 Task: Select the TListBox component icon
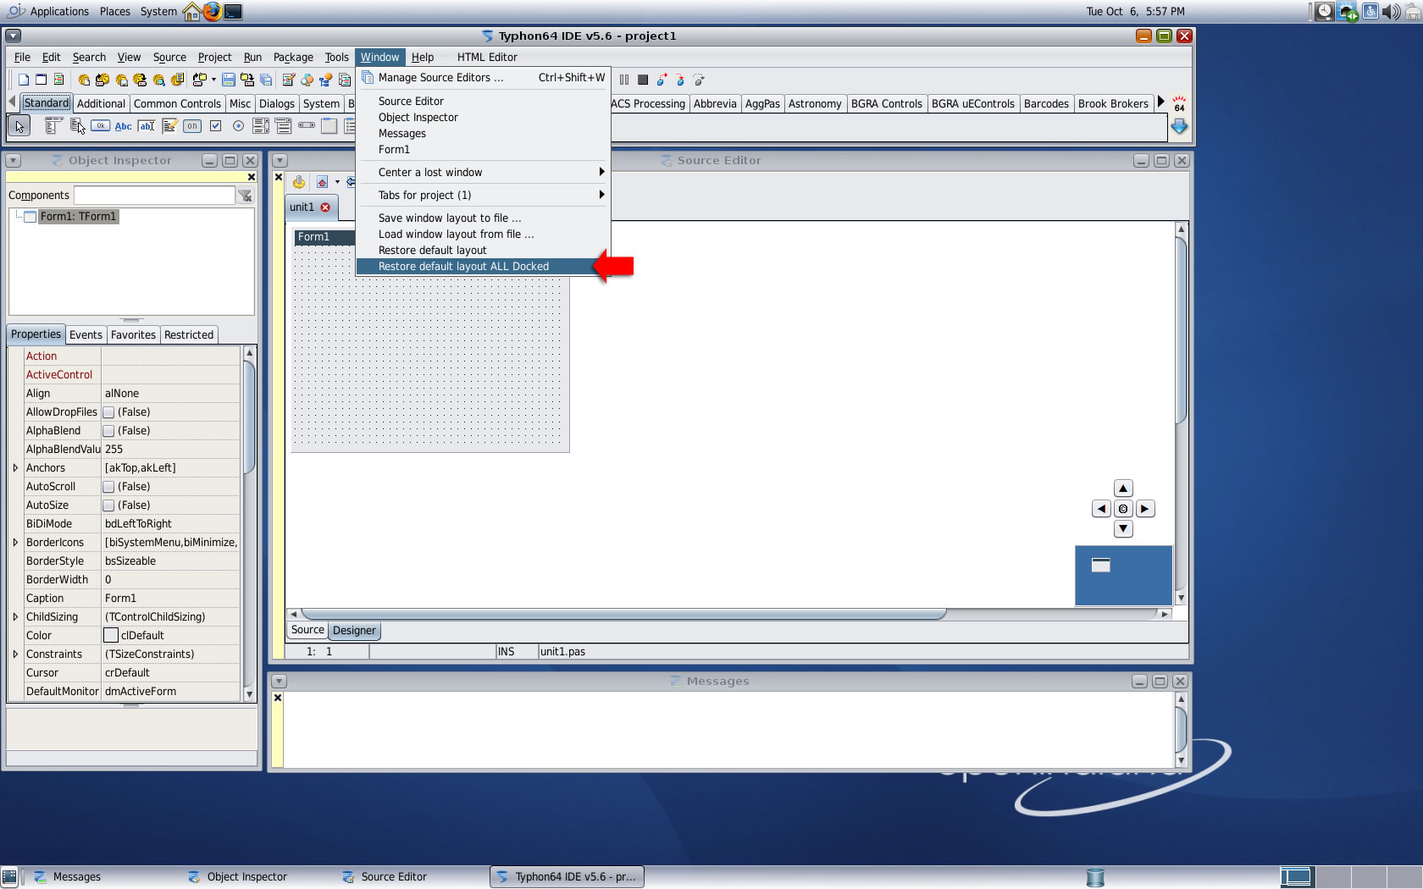(261, 126)
